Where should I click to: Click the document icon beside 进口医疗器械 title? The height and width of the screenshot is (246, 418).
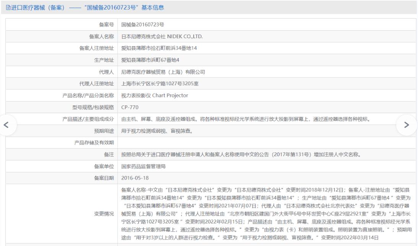8,8
